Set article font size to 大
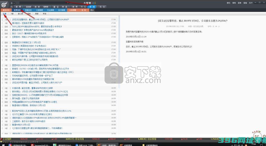 click(x=213, y=27)
